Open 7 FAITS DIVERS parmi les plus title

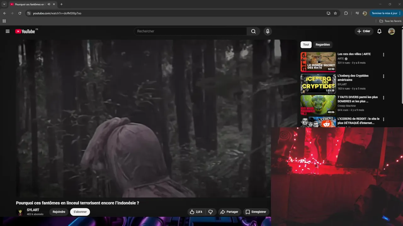(358, 99)
